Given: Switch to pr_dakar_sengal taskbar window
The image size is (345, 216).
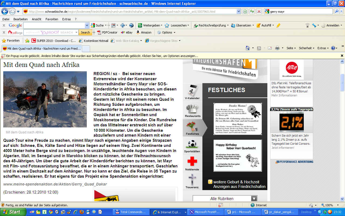Looking at the screenshot, I should 280,212.
